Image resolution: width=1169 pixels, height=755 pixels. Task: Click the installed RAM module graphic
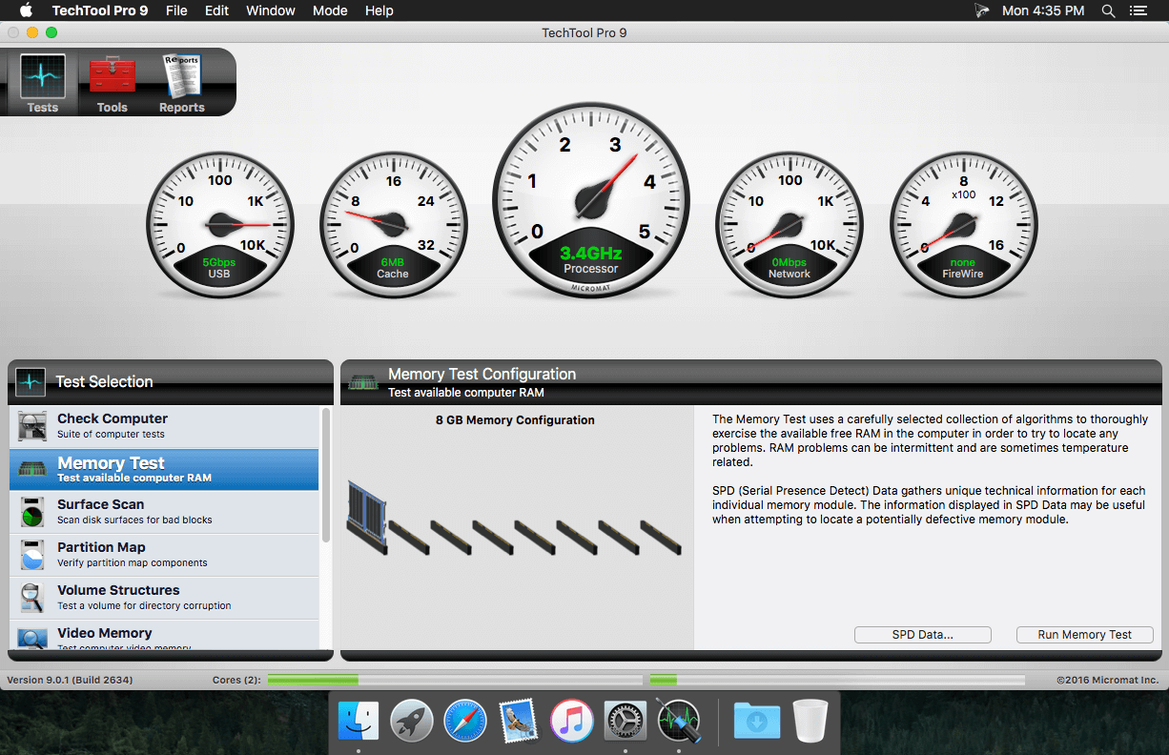[x=367, y=519]
